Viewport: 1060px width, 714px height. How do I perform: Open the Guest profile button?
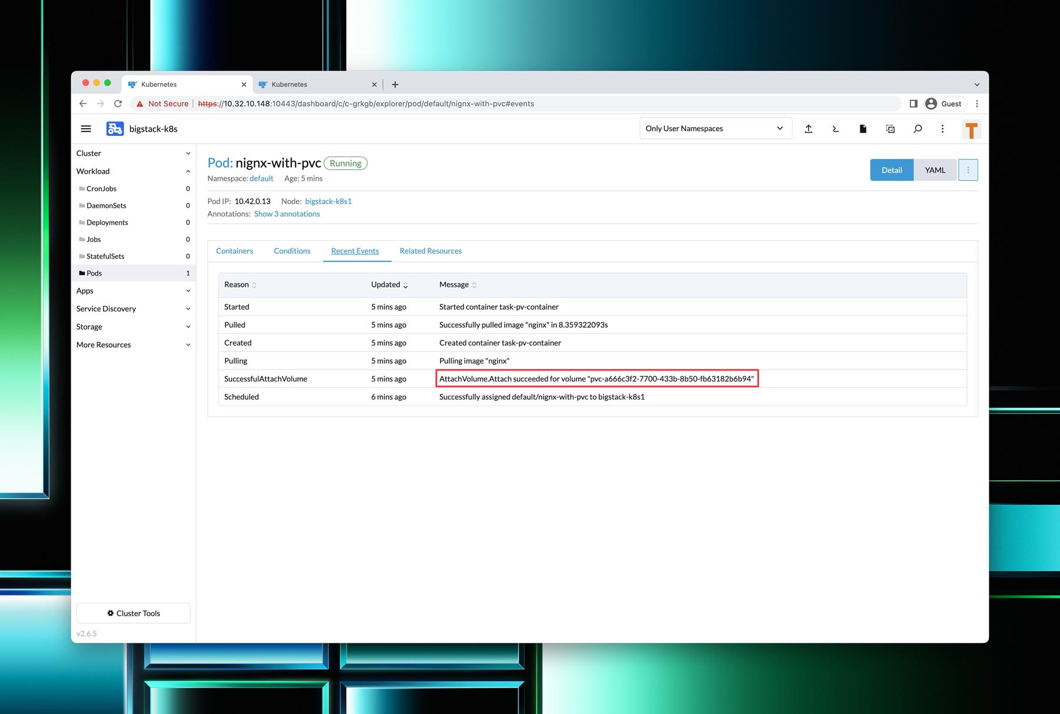point(944,104)
